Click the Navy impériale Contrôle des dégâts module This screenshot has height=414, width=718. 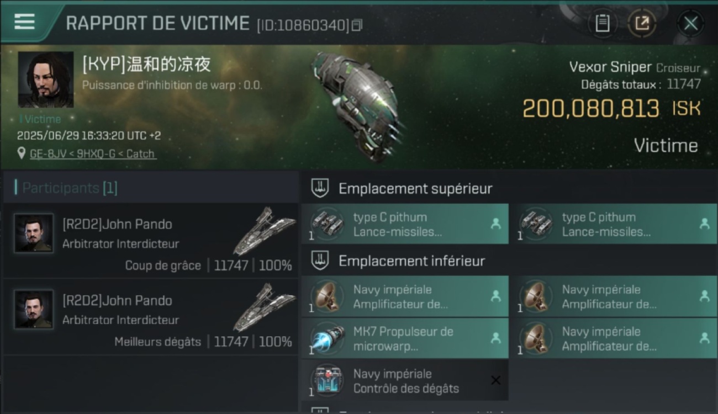point(405,380)
